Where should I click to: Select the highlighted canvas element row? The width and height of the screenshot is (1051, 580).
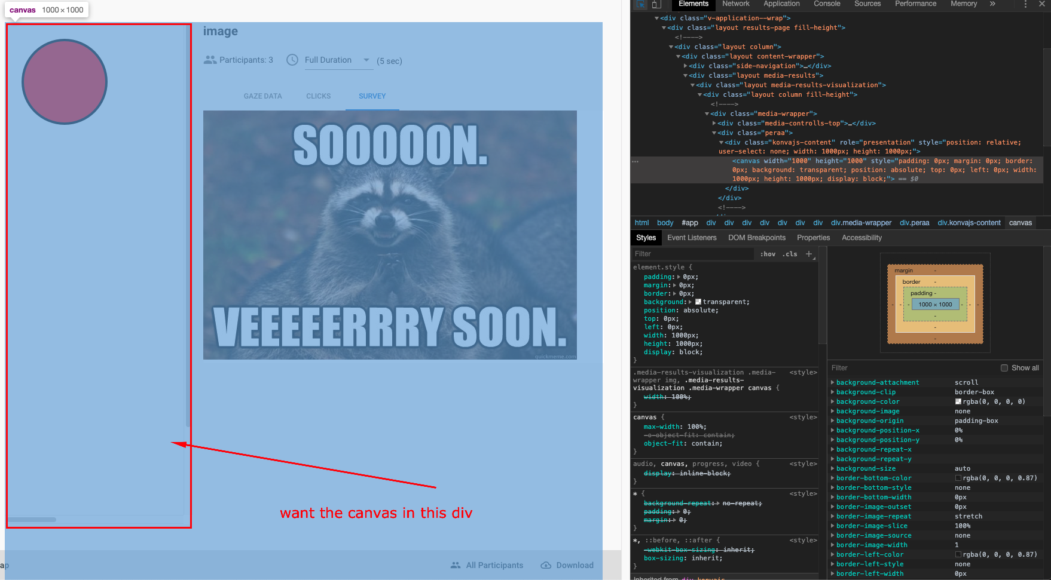click(x=836, y=170)
